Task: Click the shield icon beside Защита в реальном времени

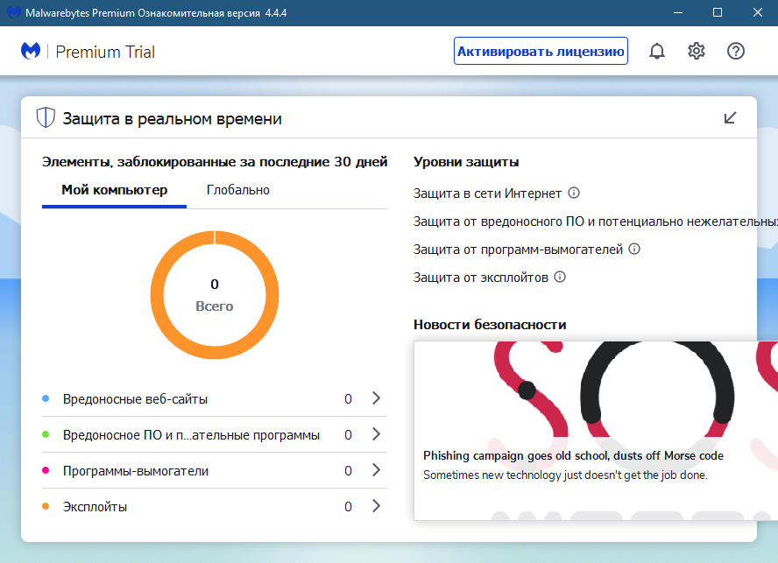Action: point(46,118)
